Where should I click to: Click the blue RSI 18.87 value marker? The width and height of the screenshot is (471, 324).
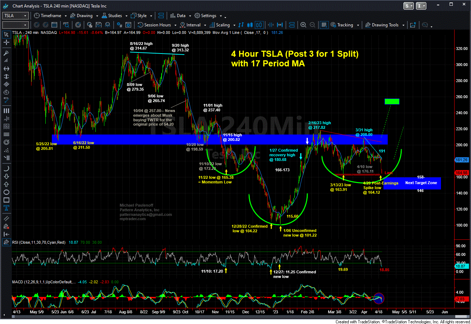(462, 266)
